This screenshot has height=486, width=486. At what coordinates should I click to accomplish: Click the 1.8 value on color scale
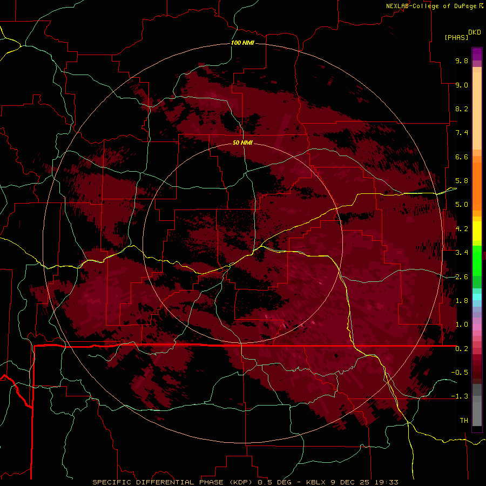[x=462, y=301]
